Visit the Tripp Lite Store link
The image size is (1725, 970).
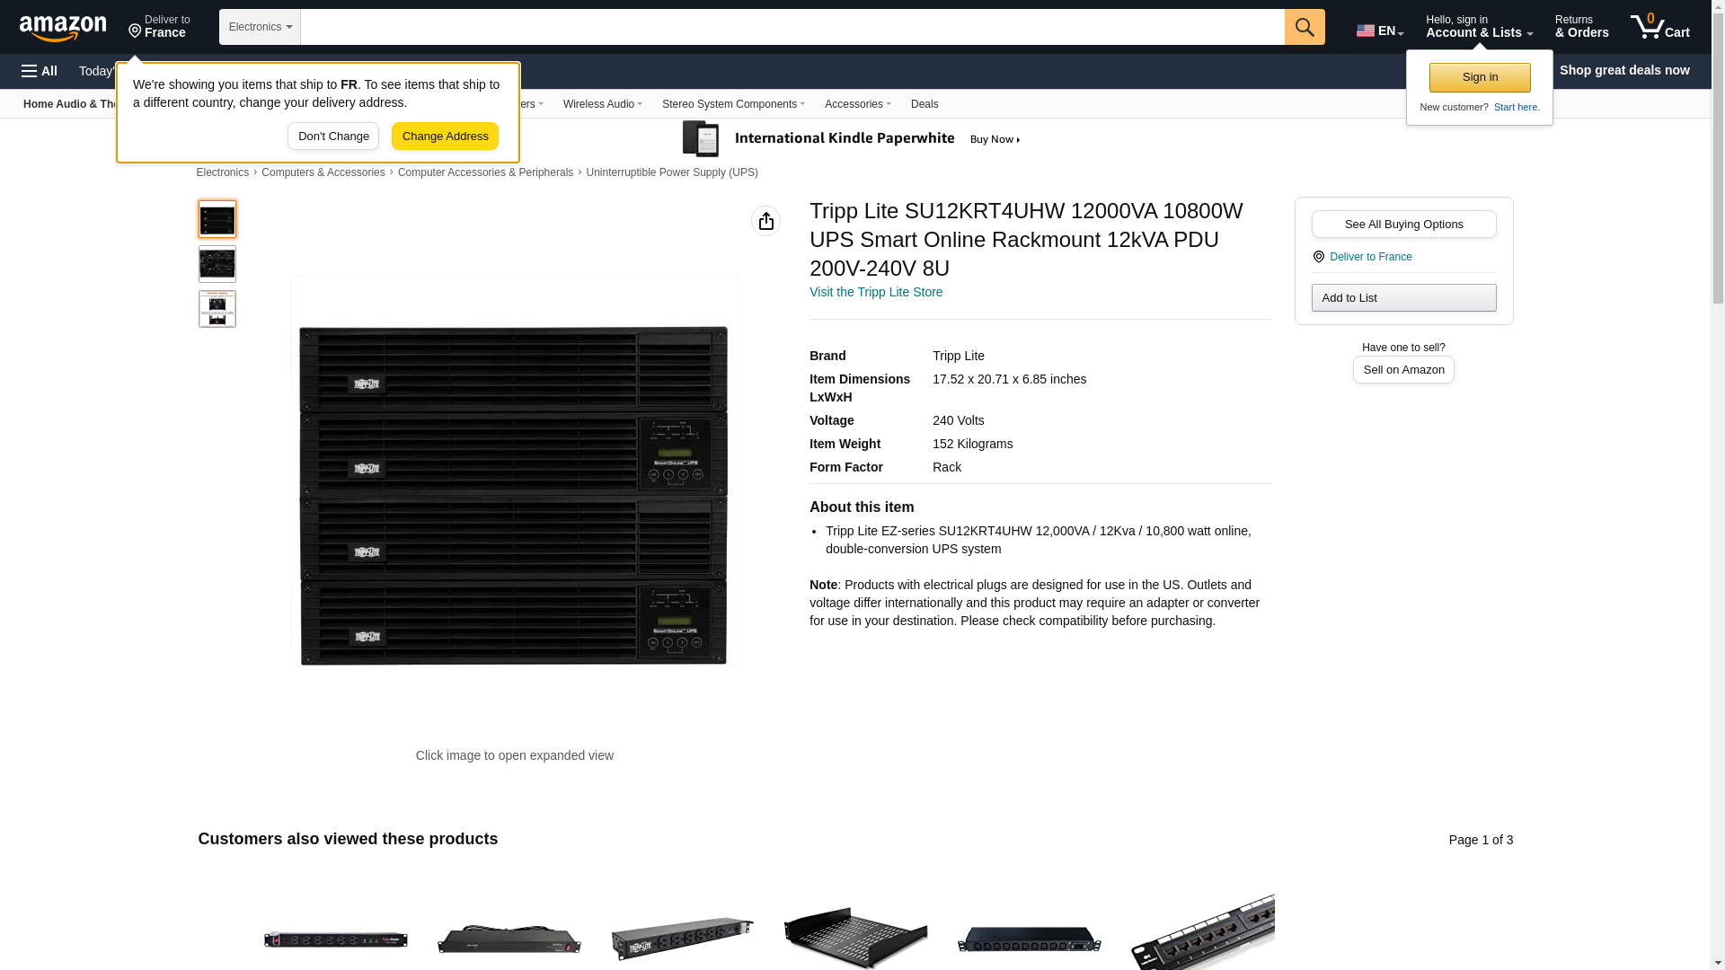pos(876,292)
